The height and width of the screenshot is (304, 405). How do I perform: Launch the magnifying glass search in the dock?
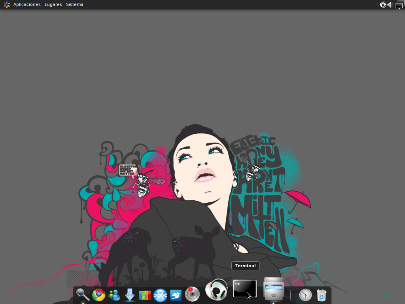click(x=83, y=294)
